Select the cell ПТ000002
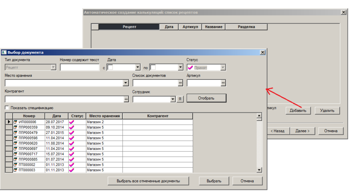The image size is (349, 191). pyautogui.click(x=29, y=165)
